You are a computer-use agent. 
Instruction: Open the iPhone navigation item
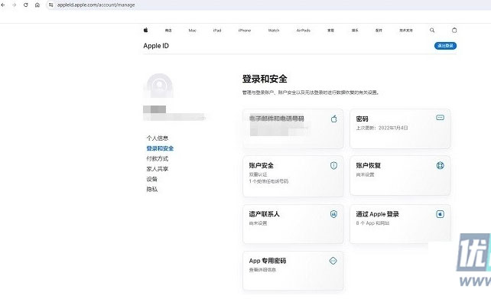click(x=245, y=31)
